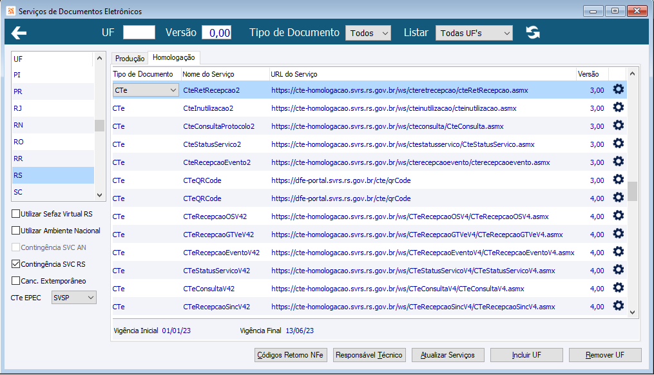This screenshot has width=654, height=375.
Task: Open settings gear for CteRecepcaoEvento2 row
Action: [x=618, y=162]
